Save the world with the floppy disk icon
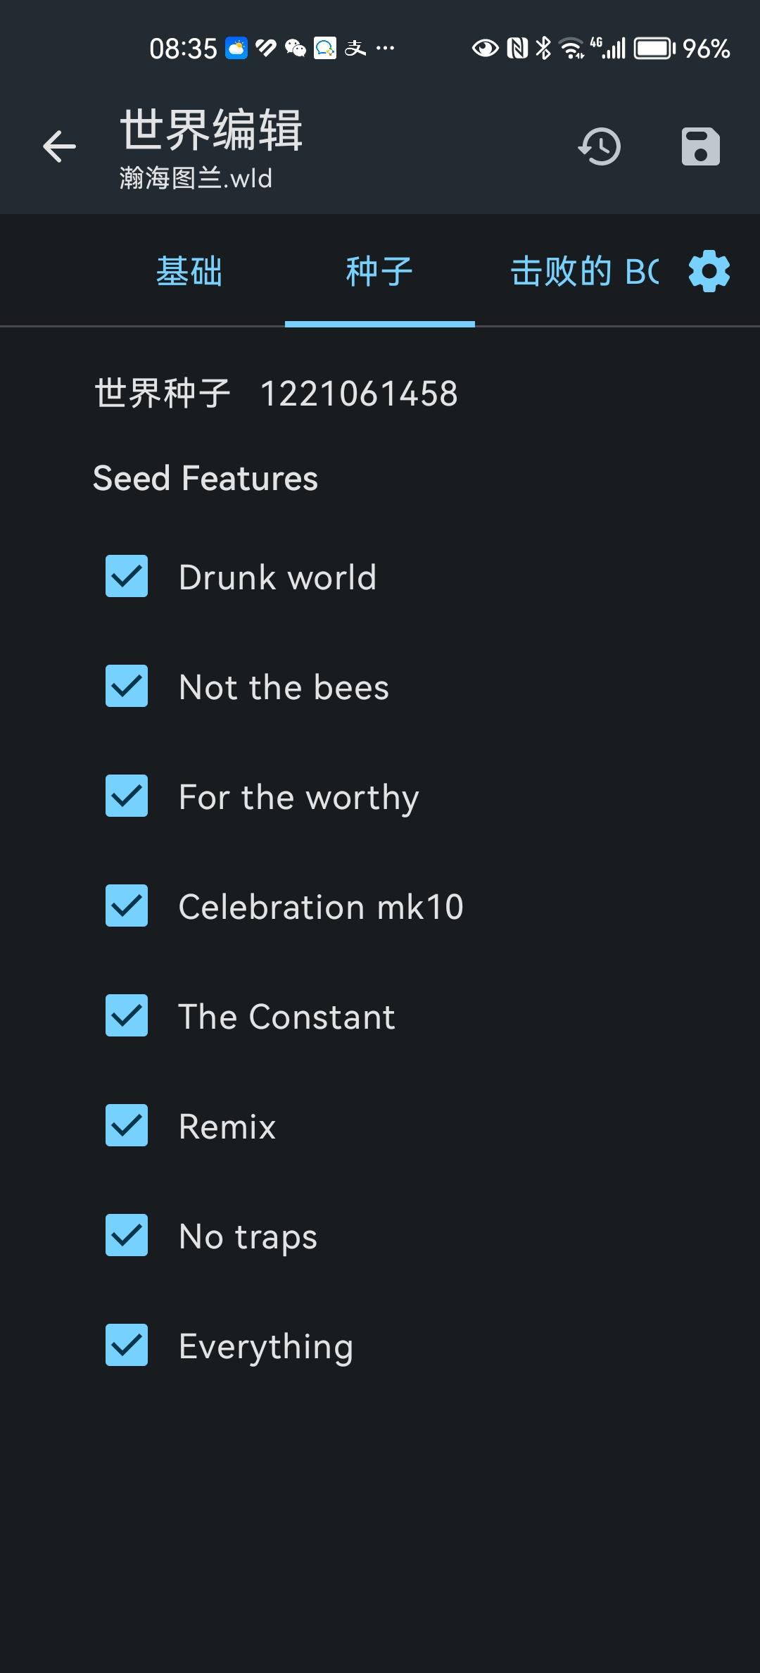Image resolution: width=760 pixels, height=1673 pixels. point(701,146)
